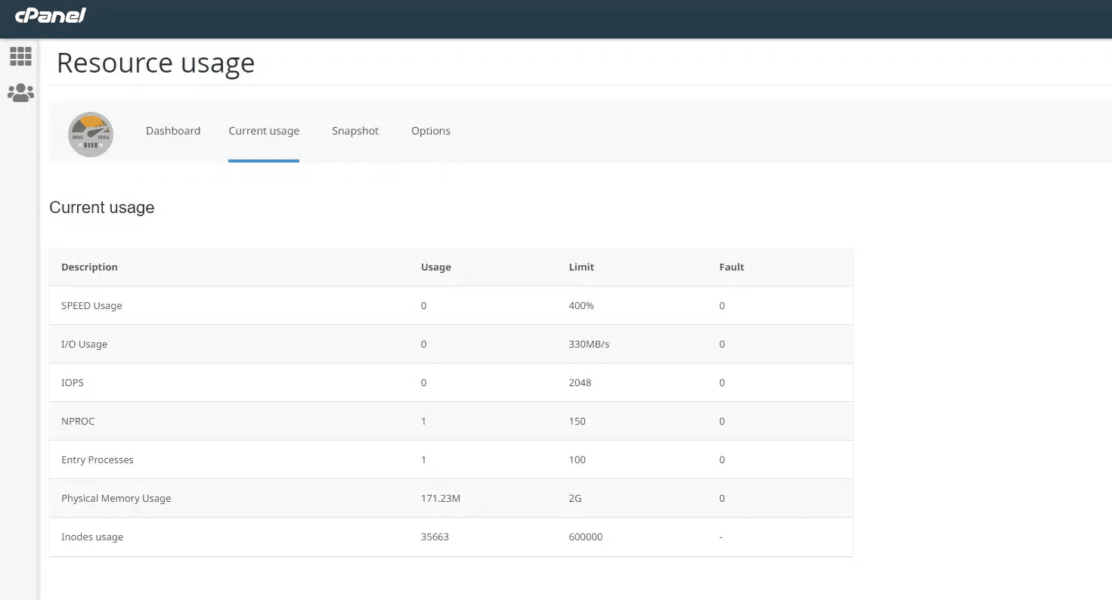Select the Entry Processes row label
Screen dimensions: 1112x600
pos(98,459)
